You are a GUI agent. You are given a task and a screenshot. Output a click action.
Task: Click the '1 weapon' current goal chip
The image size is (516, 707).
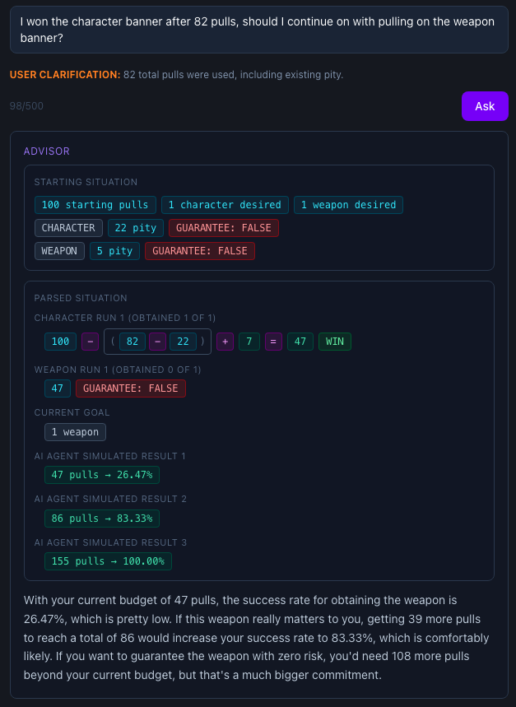point(75,432)
